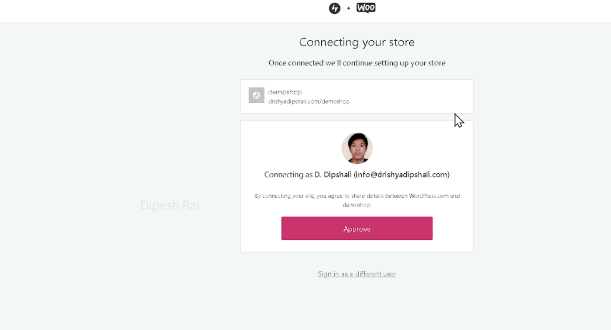611x330 pixels.
Task: Click the drishyadipshali.com/demoshop site URL
Action: [x=308, y=101]
